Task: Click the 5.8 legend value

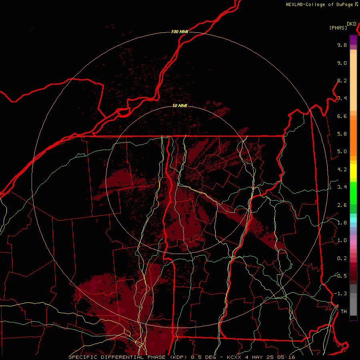Action: pos(342,134)
